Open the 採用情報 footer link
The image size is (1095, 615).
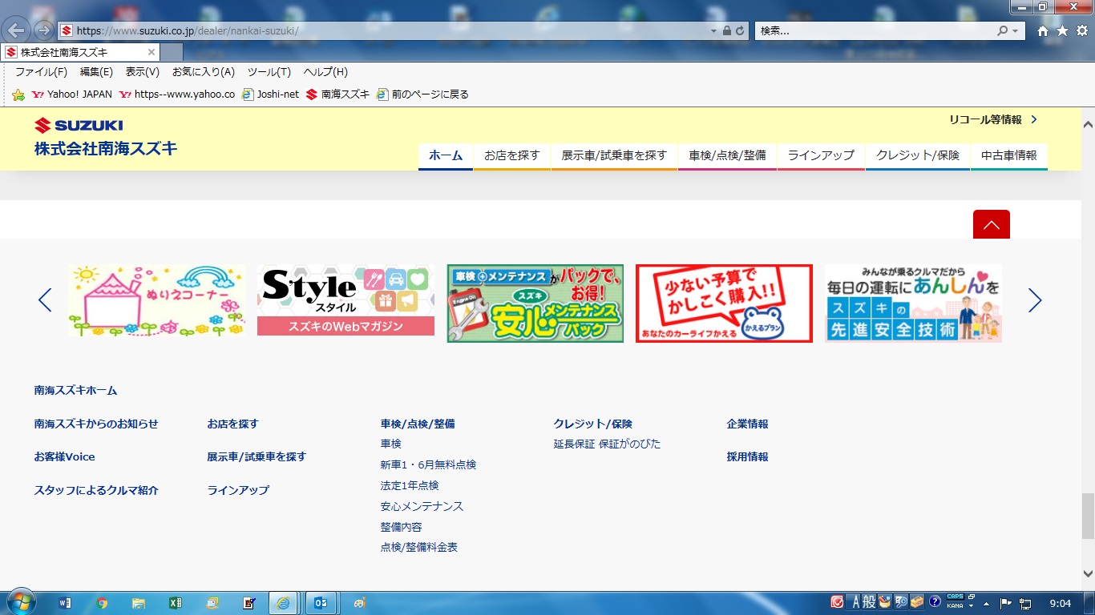pos(747,456)
